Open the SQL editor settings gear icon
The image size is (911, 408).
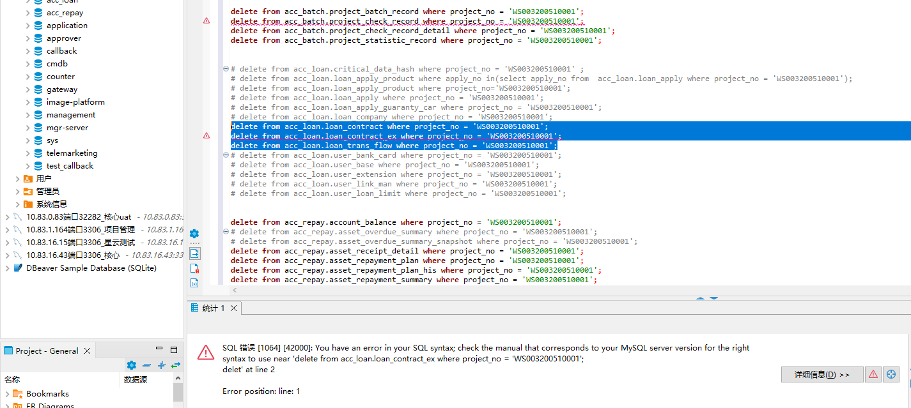click(194, 234)
